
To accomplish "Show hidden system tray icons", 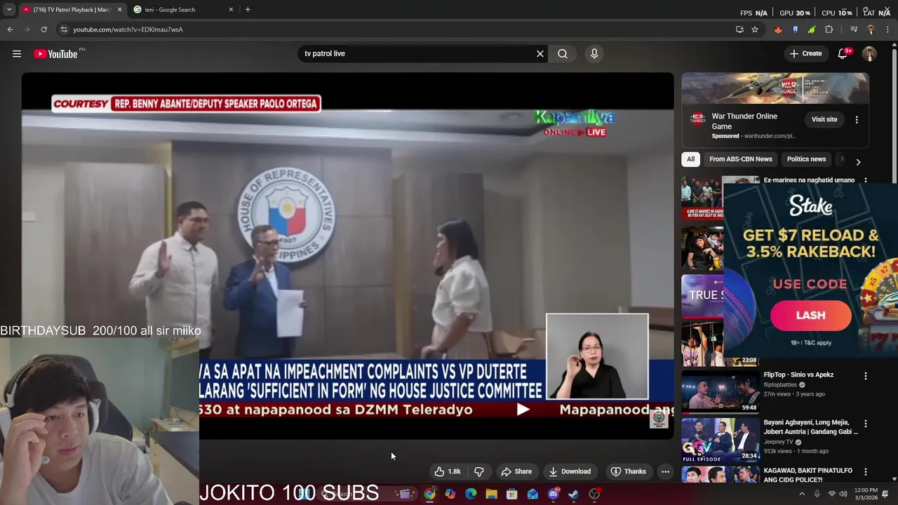I will click(802, 494).
